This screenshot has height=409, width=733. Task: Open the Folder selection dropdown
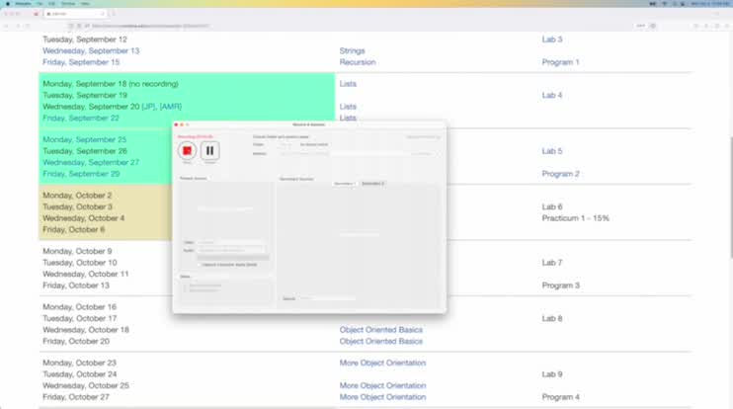(x=286, y=144)
